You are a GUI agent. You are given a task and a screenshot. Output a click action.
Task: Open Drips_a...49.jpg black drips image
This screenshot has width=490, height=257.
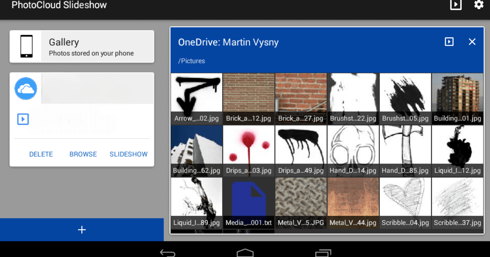(301, 151)
